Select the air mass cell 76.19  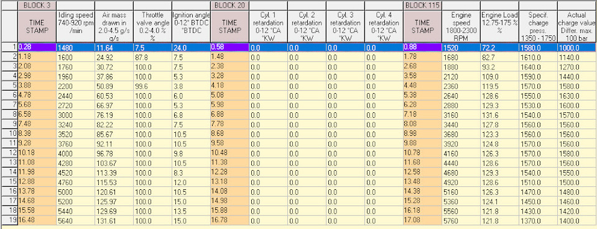[x=114, y=115]
